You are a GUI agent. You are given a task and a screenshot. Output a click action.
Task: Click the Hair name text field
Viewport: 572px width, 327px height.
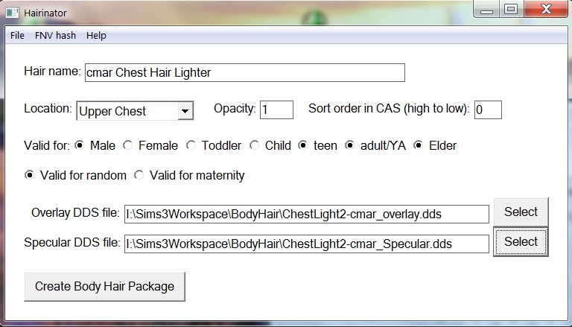click(245, 73)
